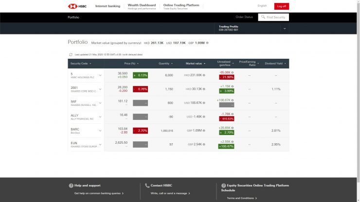
Task: Expand the HSBC Holdings PLC row
Action: point(100,75)
